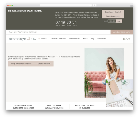The height and width of the screenshot is (118, 139).
Task: Click the diamond icon beside Shop
Action: tap(39, 38)
